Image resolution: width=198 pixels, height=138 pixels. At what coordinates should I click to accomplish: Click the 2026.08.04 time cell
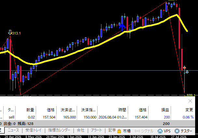[113, 117]
